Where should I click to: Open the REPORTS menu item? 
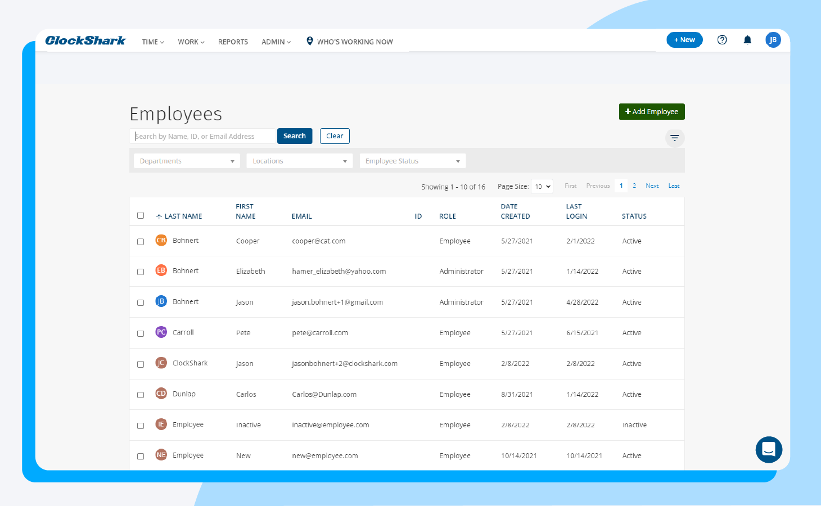click(233, 42)
